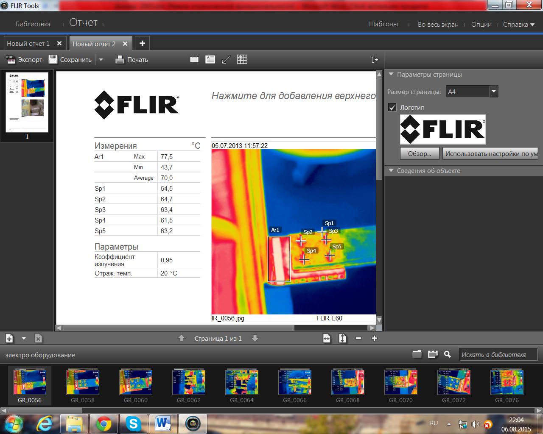Viewport: 543px width, 434px height.
Task: Click the fit page height icon
Action: tap(342, 338)
